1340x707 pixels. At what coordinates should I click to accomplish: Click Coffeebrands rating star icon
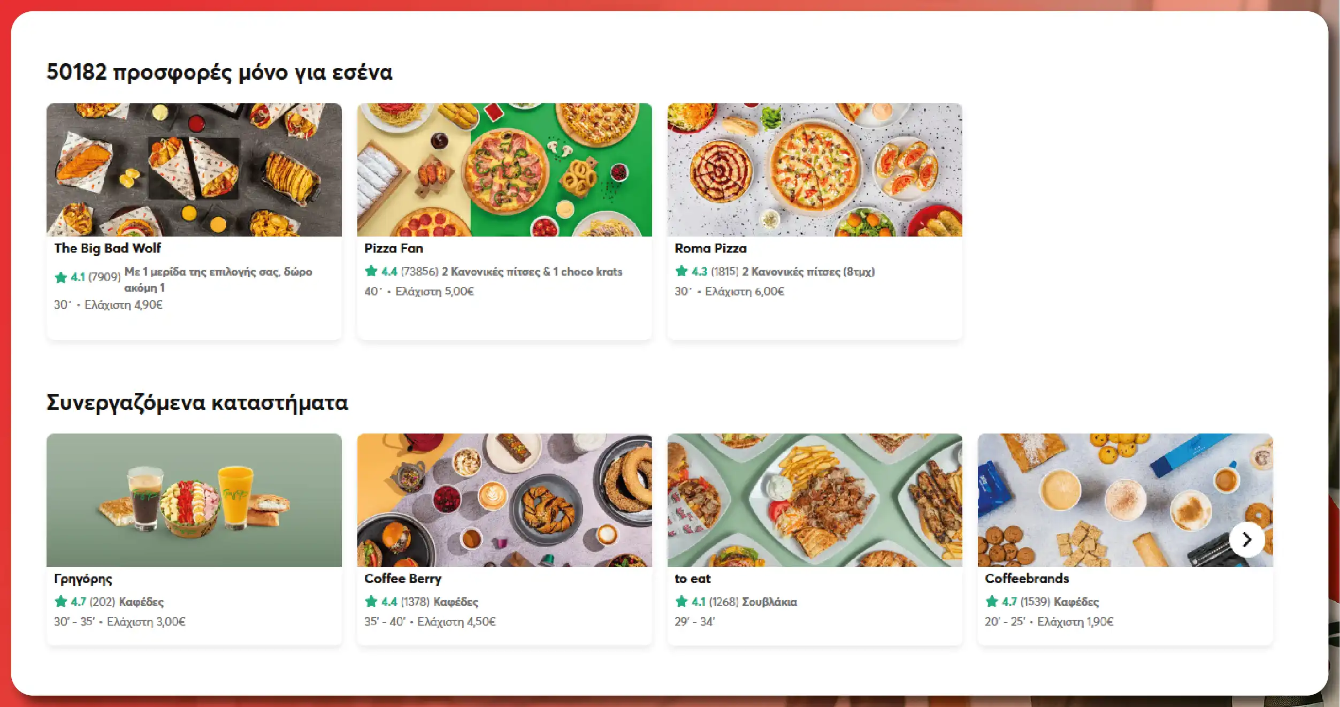point(992,602)
